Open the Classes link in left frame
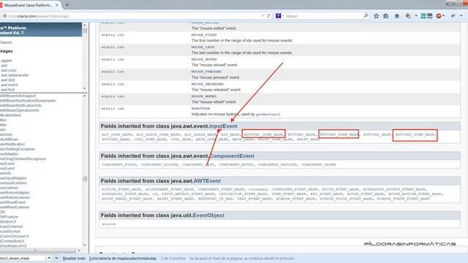Screen dimensions: 468x263 (6, 42)
